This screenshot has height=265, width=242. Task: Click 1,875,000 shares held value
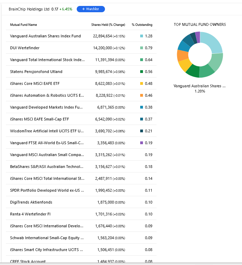106,202
